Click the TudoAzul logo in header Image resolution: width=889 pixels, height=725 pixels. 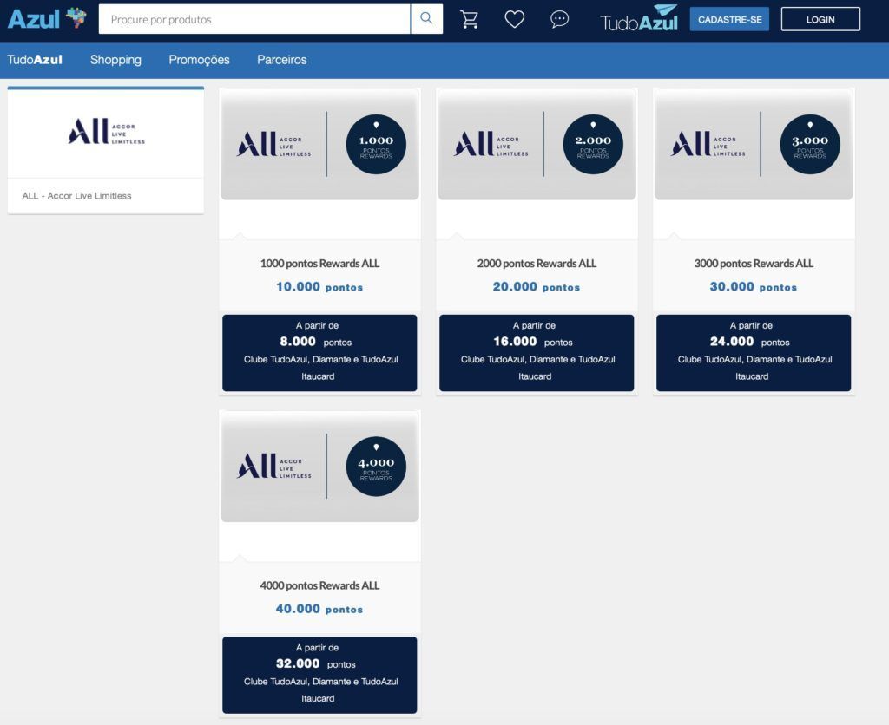(x=639, y=19)
